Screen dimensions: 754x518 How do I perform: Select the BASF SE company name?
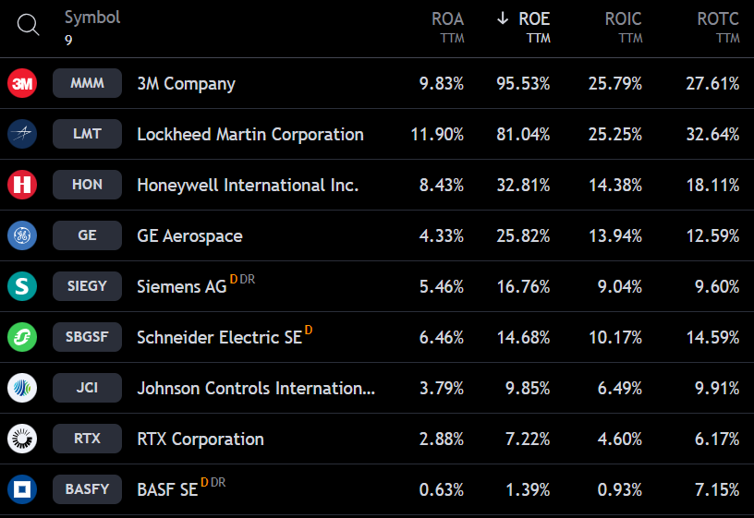[167, 489]
